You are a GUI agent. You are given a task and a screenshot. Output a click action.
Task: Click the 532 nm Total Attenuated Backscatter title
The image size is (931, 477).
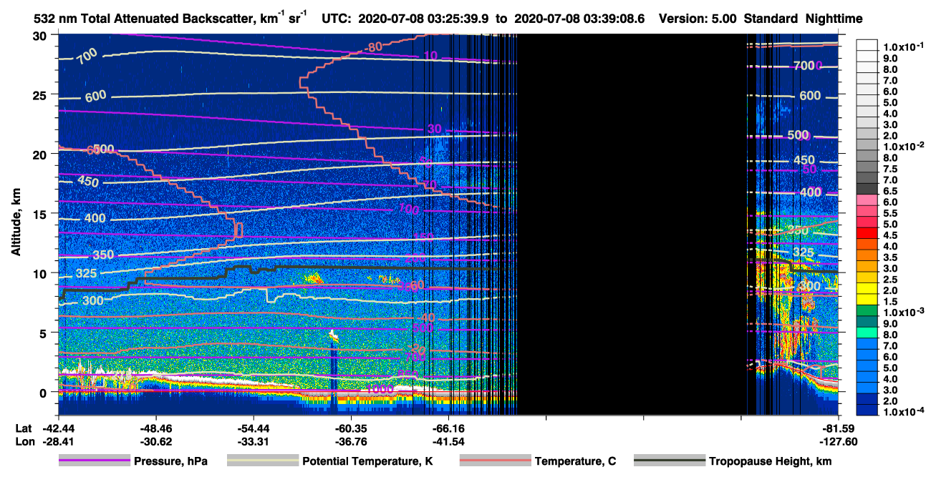[161, 18]
